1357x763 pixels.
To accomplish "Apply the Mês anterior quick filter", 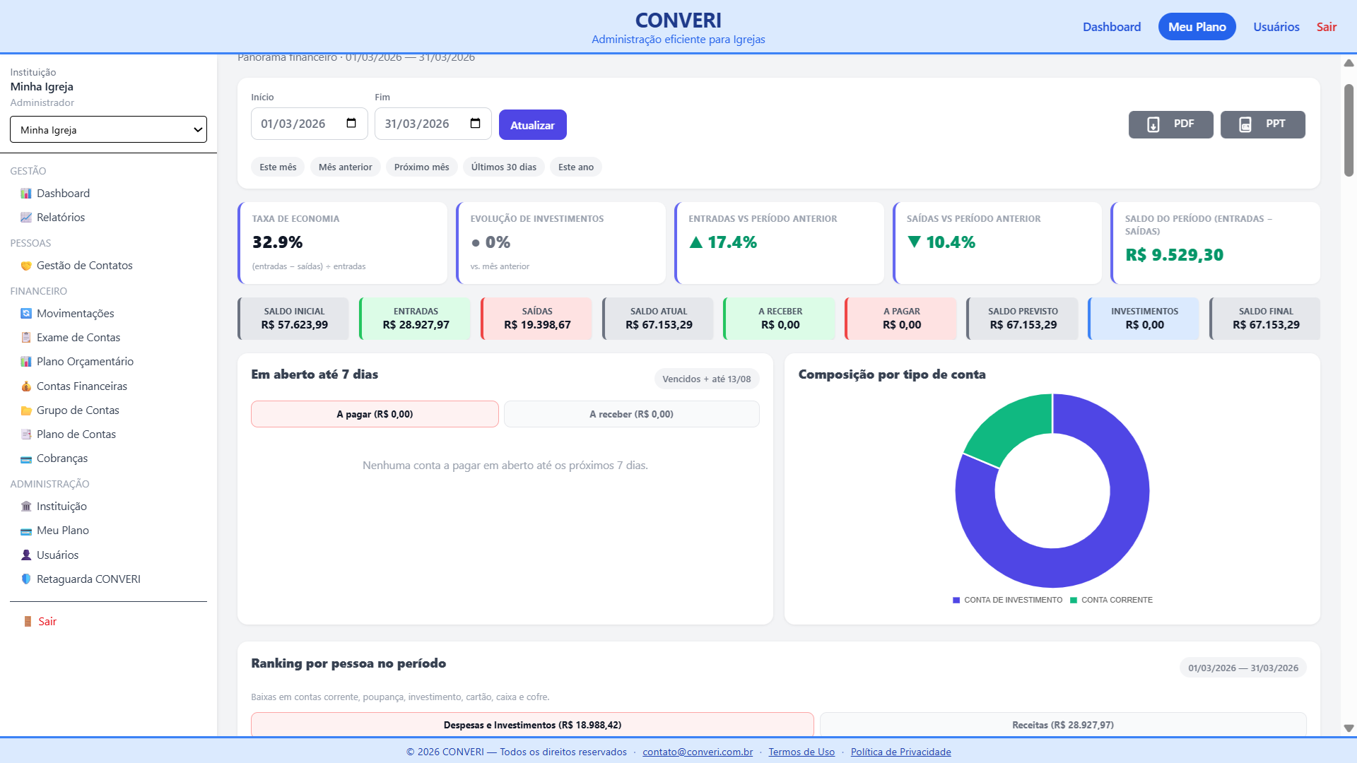I will (x=345, y=167).
